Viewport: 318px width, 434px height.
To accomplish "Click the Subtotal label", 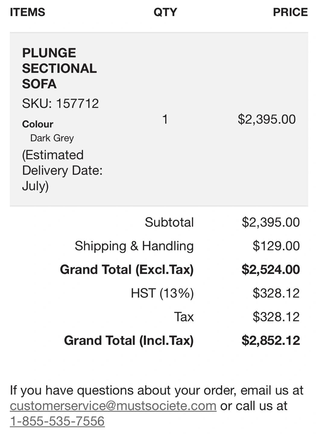I will coord(169,222).
